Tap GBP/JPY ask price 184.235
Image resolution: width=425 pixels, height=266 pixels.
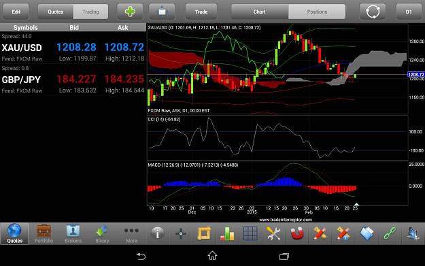(x=124, y=79)
